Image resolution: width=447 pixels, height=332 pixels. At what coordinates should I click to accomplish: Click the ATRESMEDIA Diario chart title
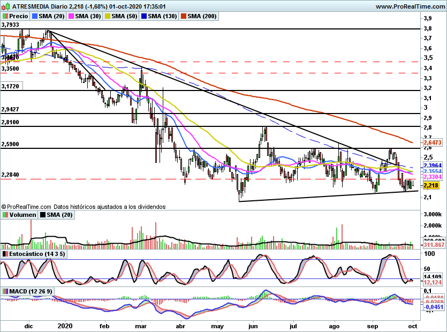click(x=39, y=6)
